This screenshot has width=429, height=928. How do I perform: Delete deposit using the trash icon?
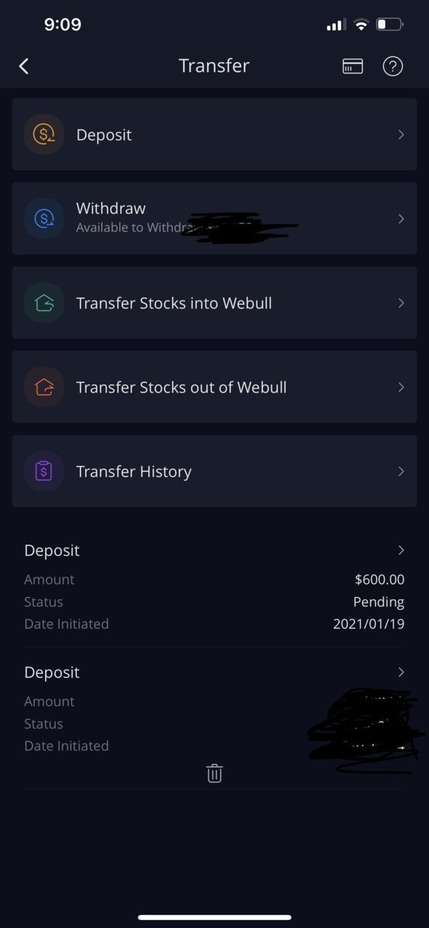point(214,773)
